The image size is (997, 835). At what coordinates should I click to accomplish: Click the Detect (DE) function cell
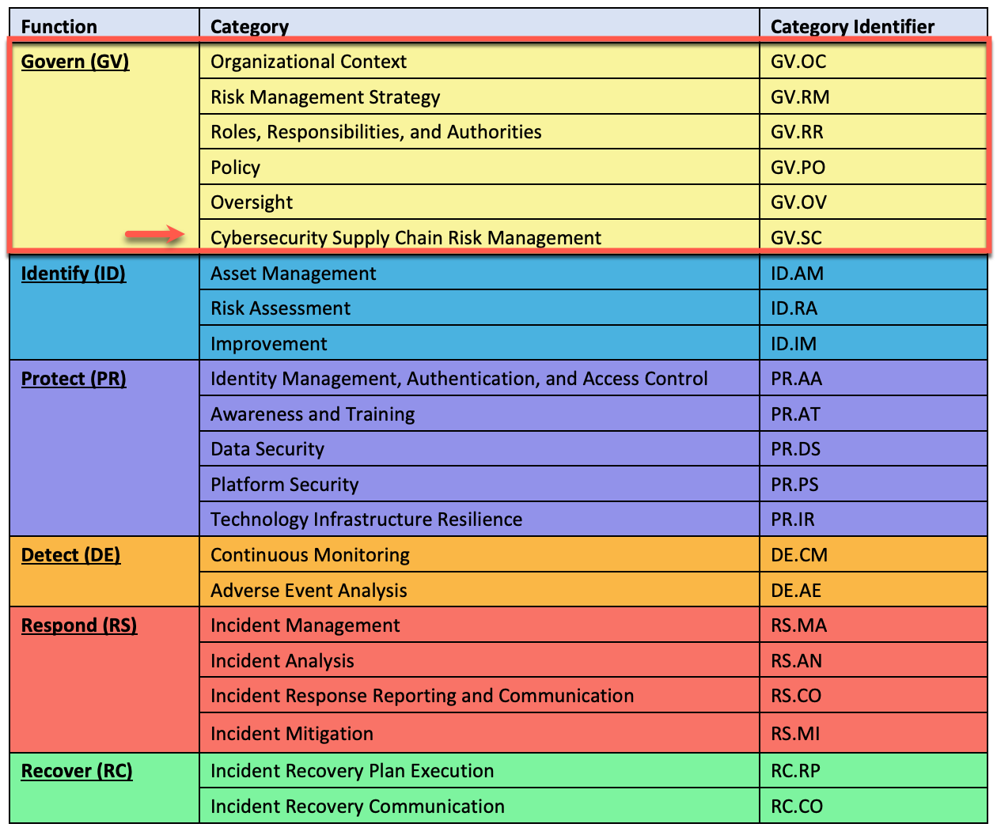point(70,554)
